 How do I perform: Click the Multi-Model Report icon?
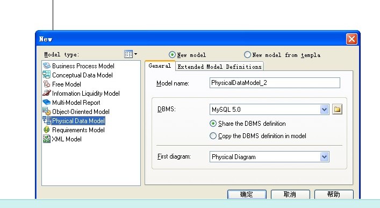coord(47,102)
